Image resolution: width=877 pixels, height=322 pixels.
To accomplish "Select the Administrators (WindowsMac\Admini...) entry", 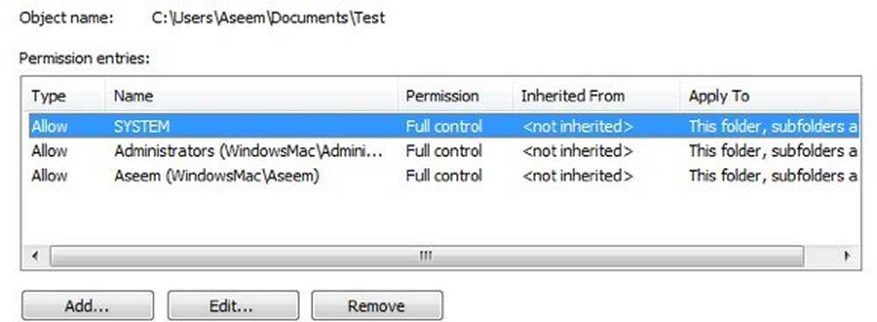I will [x=444, y=150].
